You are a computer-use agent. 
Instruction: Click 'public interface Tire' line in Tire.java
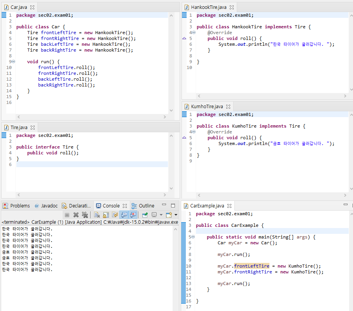click(47, 147)
